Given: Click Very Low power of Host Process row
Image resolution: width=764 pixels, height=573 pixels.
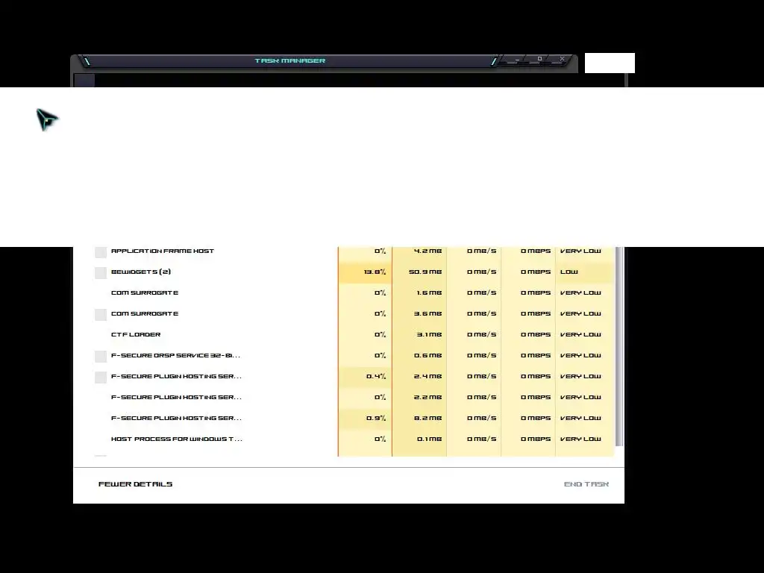Looking at the screenshot, I should click(x=580, y=439).
